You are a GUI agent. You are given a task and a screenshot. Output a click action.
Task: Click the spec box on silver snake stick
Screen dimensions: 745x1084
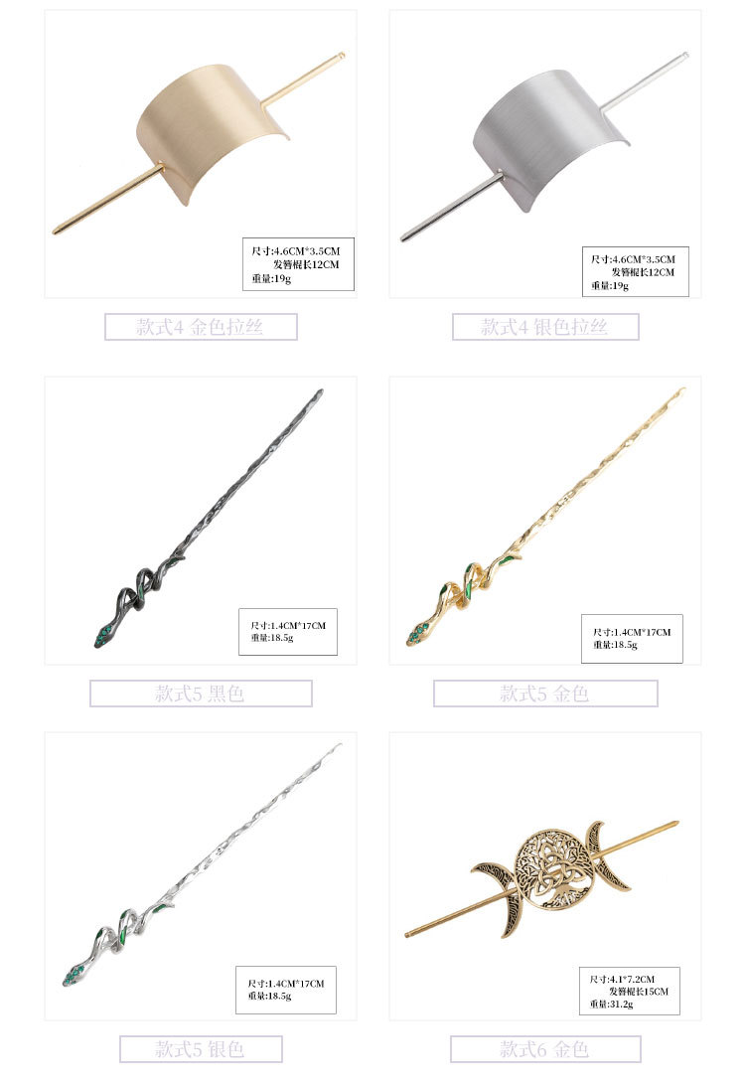coord(285,990)
